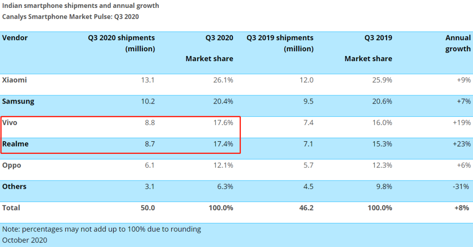Select the Total row label

tap(11, 208)
